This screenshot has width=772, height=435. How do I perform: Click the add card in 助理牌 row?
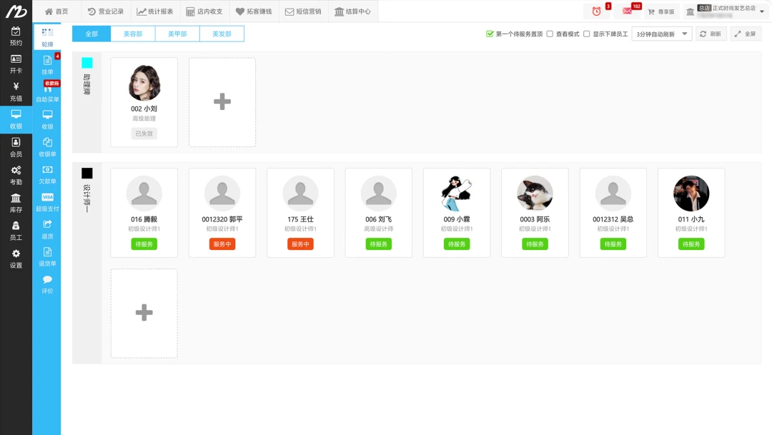click(222, 102)
